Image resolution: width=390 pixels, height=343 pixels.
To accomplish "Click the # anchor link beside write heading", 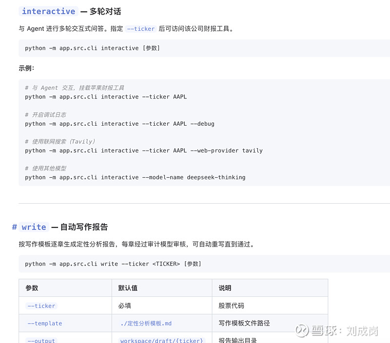I will 15,227.
